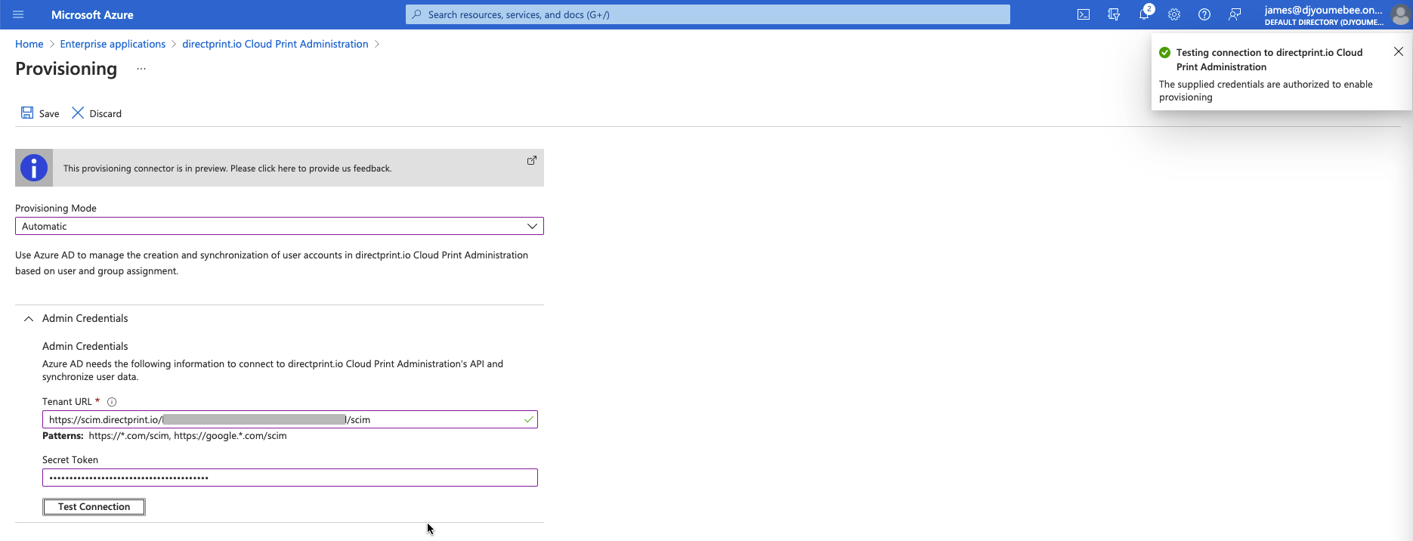Click the Test Connection button
The height and width of the screenshot is (541, 1413).
(x=94, y=507)
